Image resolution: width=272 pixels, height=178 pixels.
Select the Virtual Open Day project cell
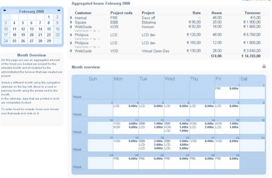point(156,51)
